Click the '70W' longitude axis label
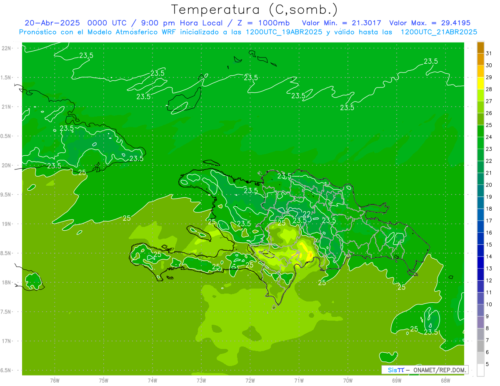This screenshot has height=386, width=500. coord(348,381)
